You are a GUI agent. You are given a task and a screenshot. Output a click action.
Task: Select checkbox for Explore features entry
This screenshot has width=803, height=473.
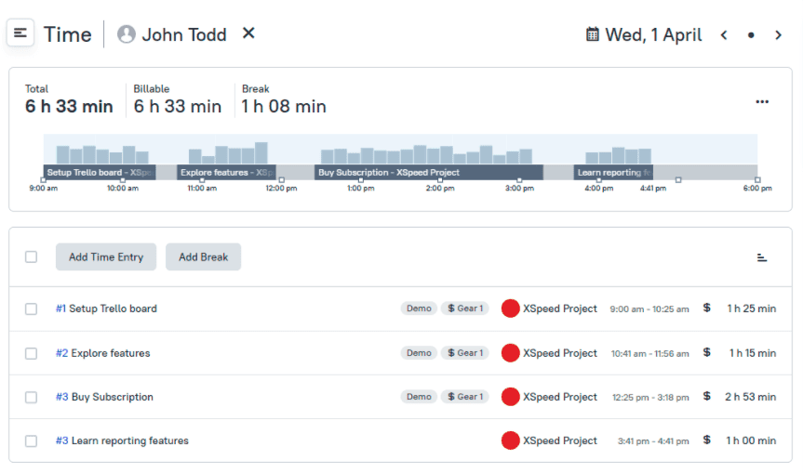tap(32, 353)
